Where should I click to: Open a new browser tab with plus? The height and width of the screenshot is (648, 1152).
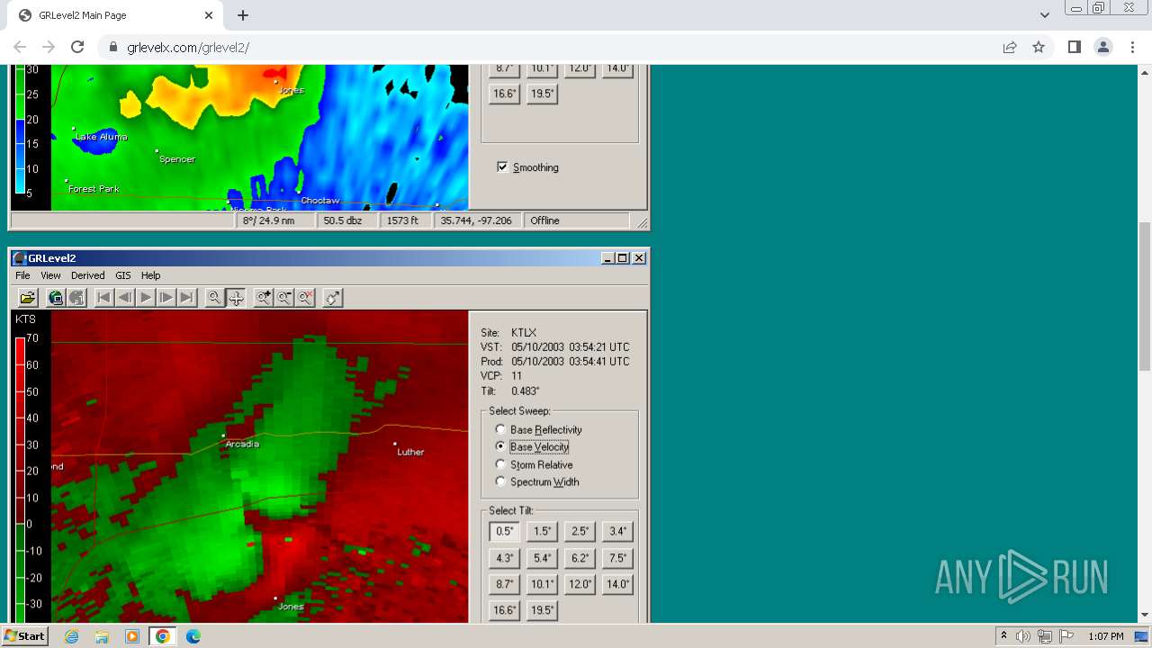tap(243, 15)
